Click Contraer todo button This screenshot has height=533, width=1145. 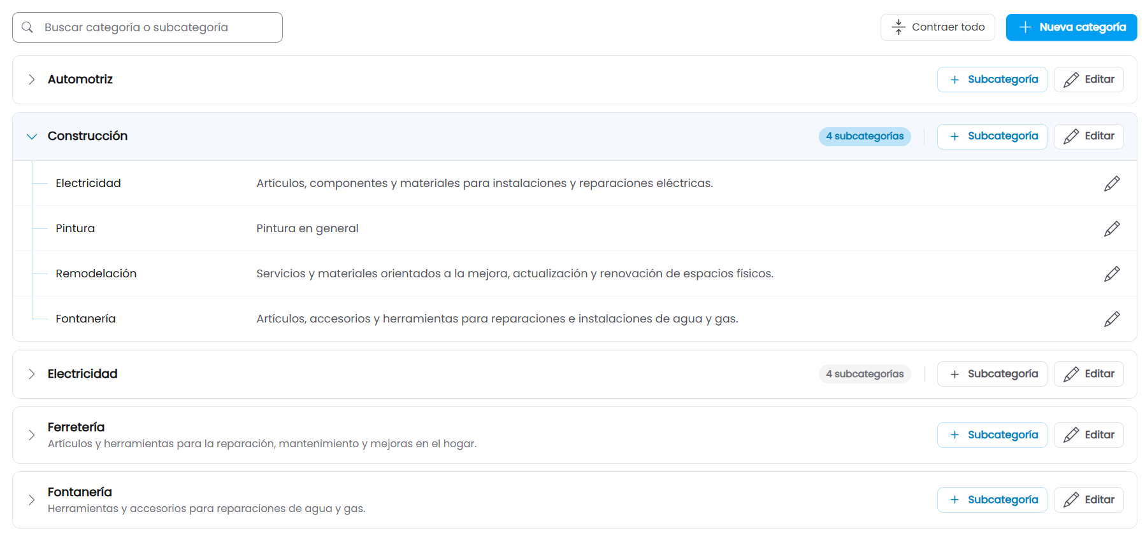[938, 27]
